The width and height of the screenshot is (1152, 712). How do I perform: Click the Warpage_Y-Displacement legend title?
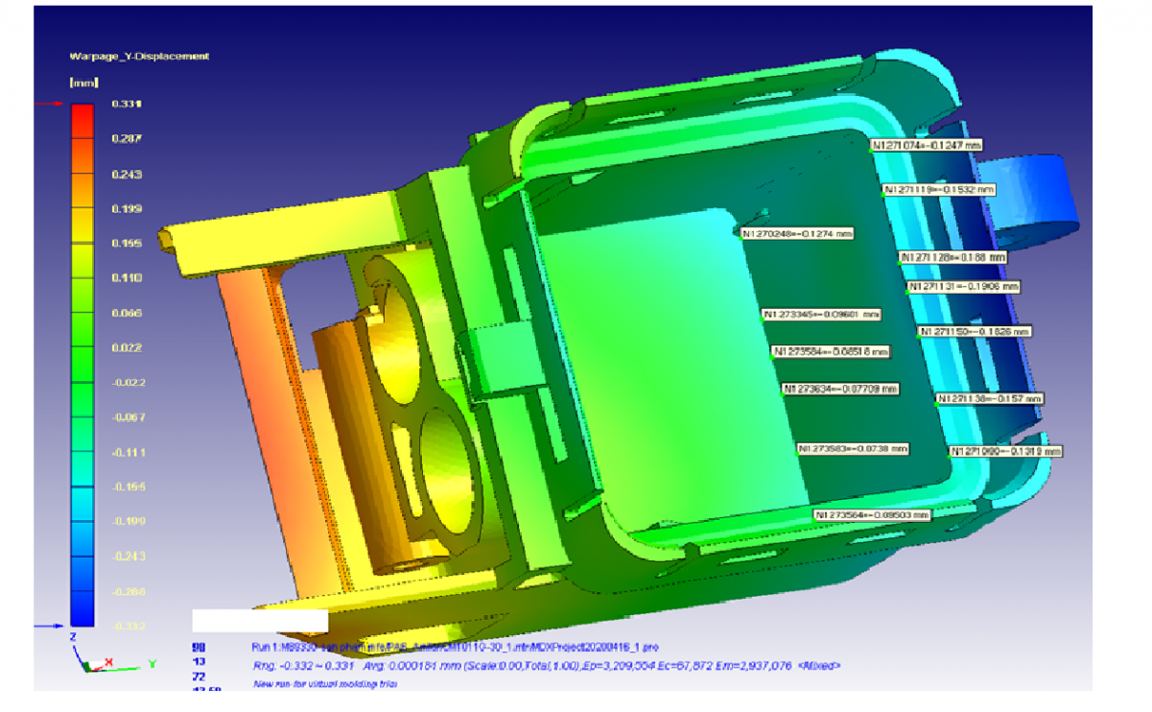[138, 56]
